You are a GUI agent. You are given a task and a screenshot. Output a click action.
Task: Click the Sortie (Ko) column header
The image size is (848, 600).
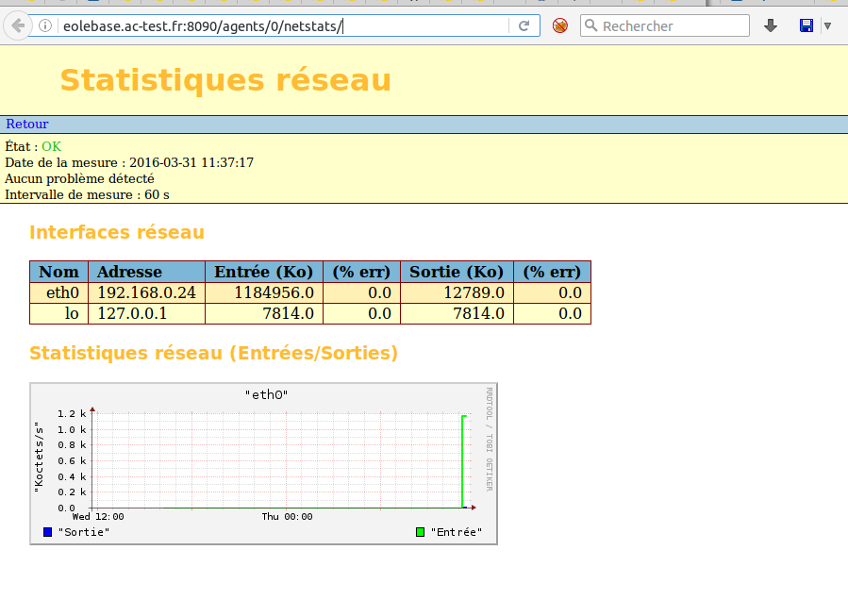tap(457, 272)
